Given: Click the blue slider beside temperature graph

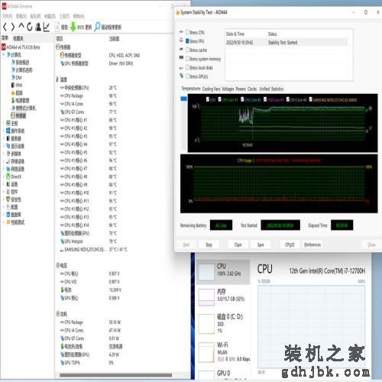Looking at the screenshot, I should coord(183,99).
